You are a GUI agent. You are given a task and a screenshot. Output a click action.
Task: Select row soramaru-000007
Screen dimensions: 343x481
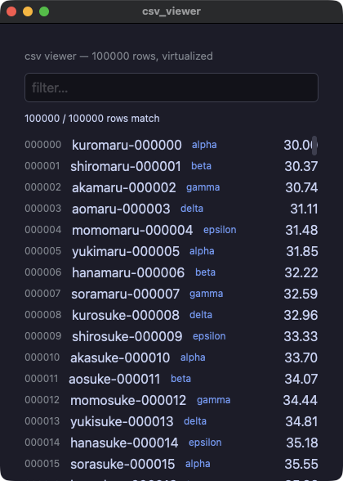click(171, 294)
